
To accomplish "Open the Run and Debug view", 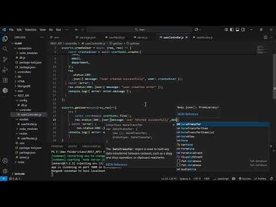I will click(5, 70).
